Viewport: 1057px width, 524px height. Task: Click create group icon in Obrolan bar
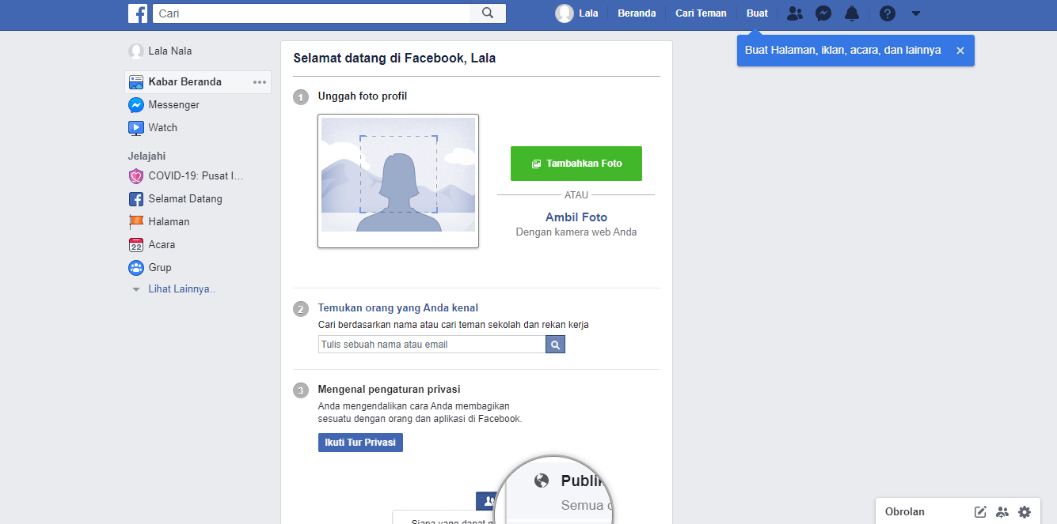1002,511
